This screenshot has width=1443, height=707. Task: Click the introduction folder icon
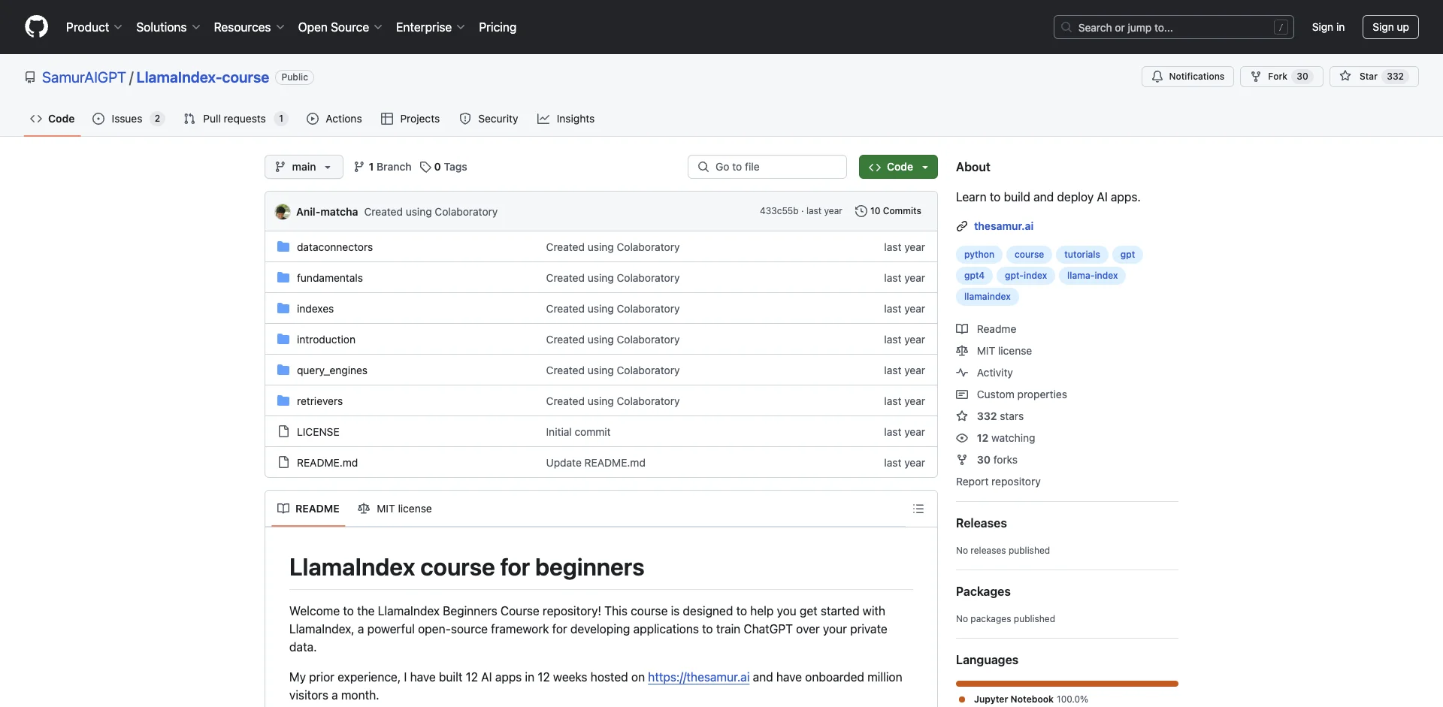(283, 339)
